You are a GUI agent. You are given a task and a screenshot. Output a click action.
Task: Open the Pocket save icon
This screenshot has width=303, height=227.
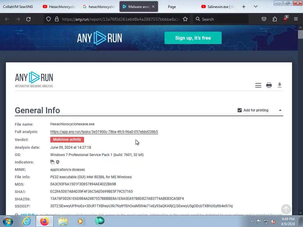click(x=264, y=19)
